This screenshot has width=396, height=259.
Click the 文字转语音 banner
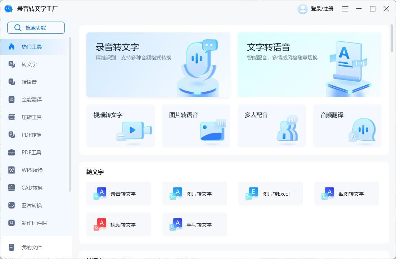click(309, 64)
